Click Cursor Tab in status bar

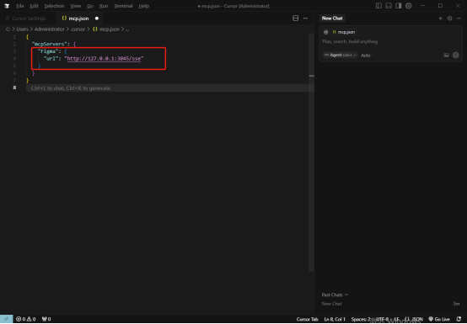307,319
